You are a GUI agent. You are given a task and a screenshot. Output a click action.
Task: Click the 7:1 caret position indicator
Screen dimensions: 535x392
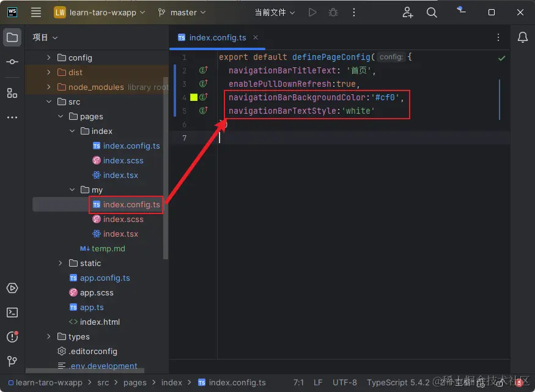point(298,382)
